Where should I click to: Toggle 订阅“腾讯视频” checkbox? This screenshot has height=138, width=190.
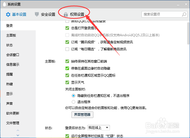[67, 42]
